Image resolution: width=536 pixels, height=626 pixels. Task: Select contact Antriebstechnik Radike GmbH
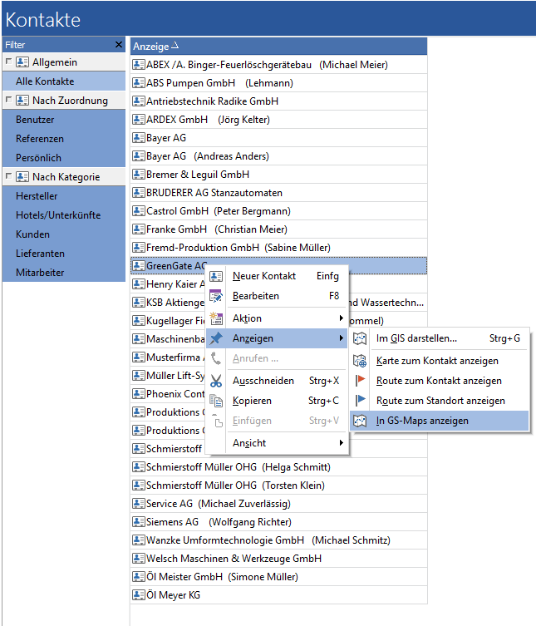[278, 101]
